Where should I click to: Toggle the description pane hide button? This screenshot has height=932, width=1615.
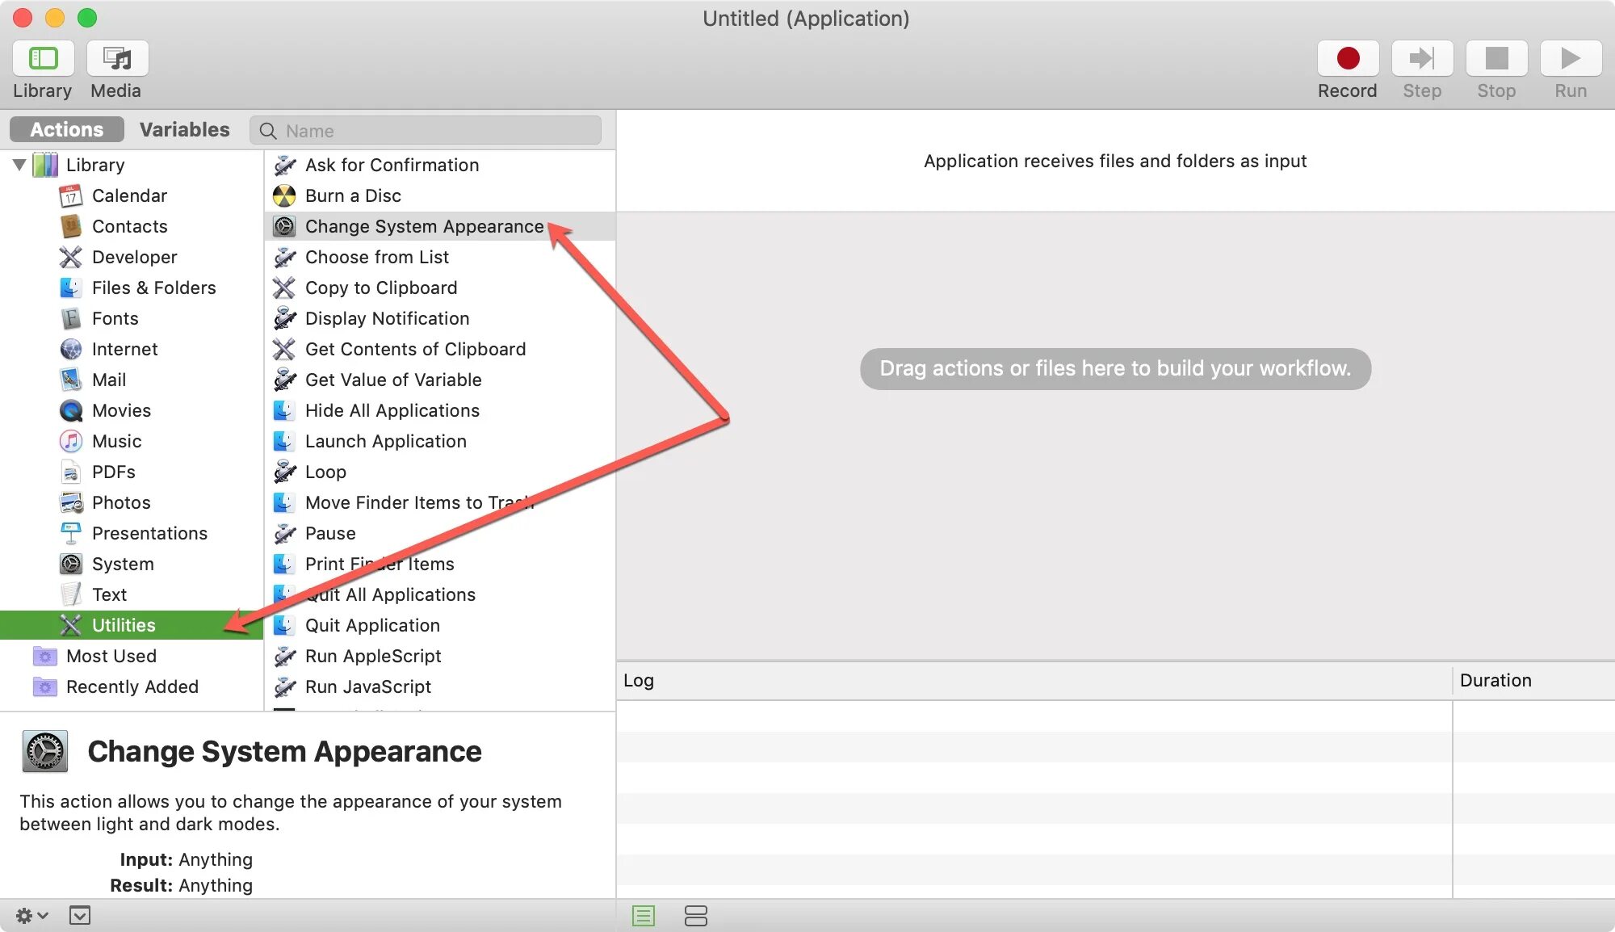coord(79,915)
